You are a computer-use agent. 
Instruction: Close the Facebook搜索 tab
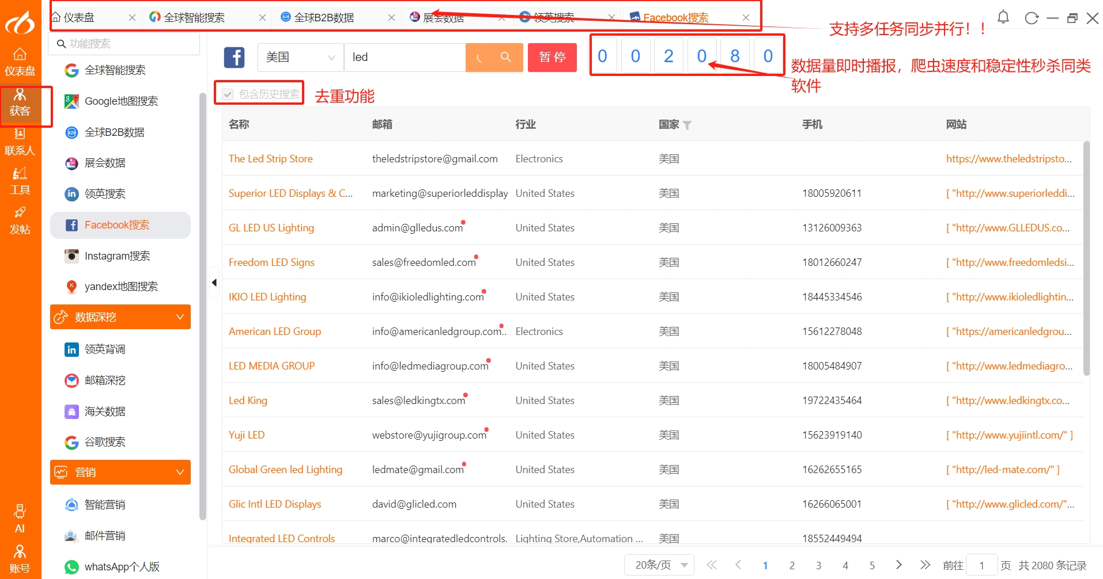746,18
